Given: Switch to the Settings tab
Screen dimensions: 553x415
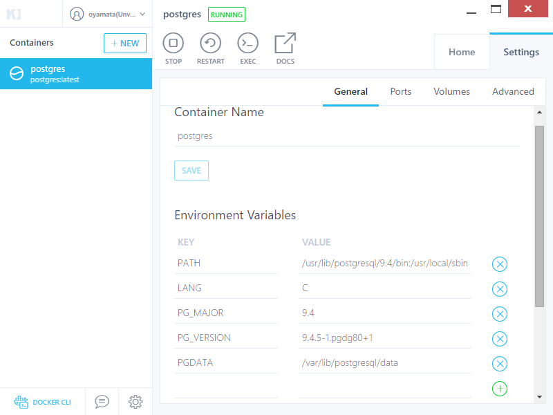Looking at the screenshot, I should [521, 52].
